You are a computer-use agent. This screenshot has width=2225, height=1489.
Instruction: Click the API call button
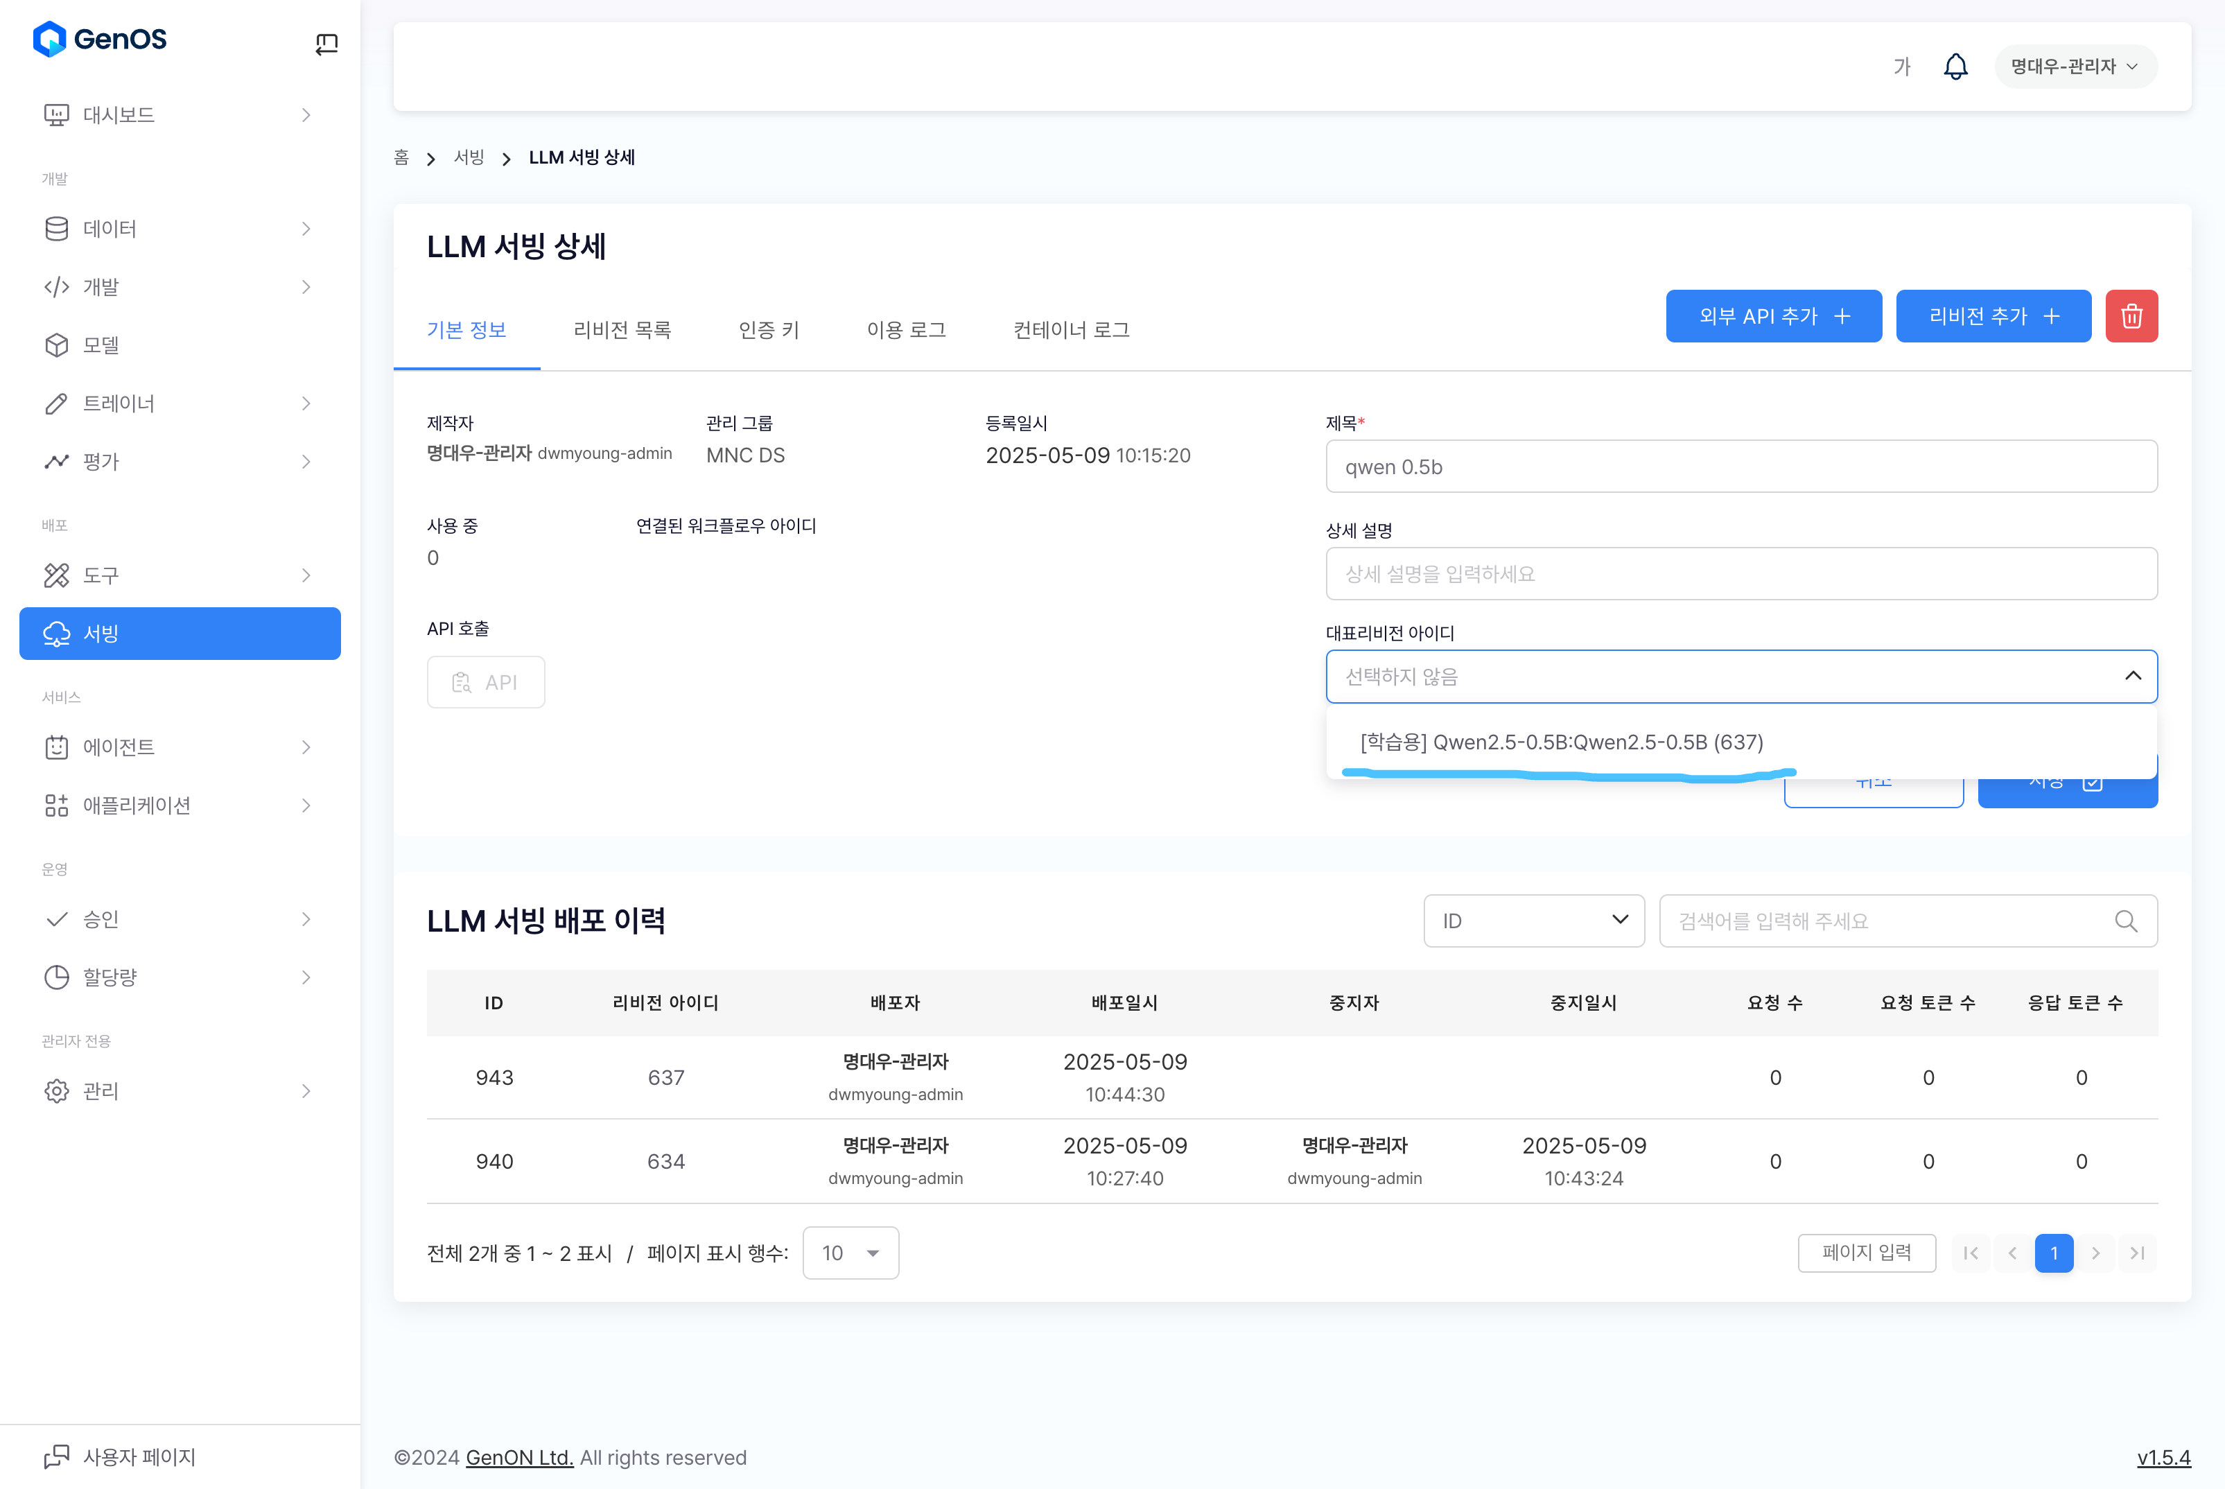(485, 682)
